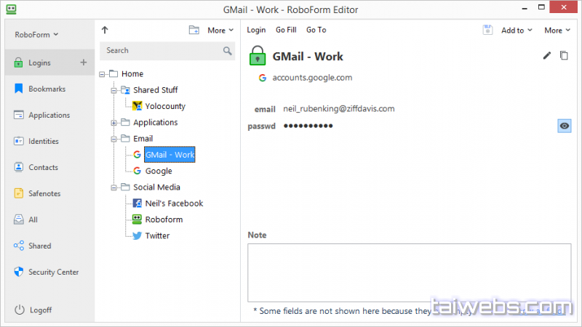Click the search magnifier icon

click(x=228, y=51)
